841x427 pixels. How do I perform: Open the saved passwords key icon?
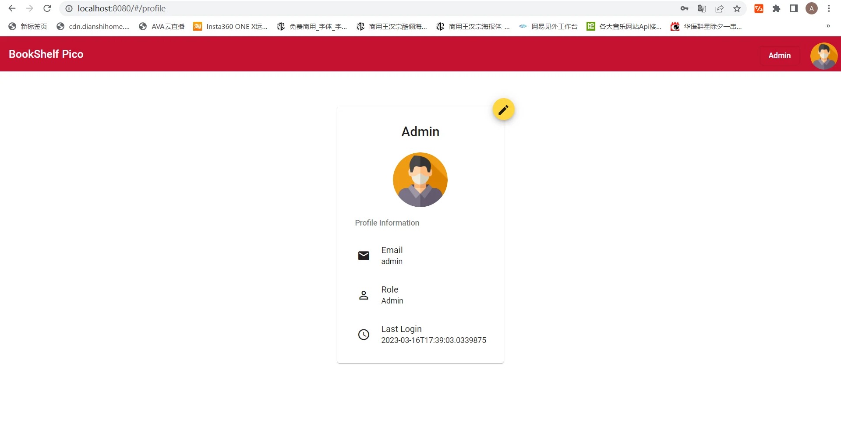pyautogui.click(x=684, y=9)
